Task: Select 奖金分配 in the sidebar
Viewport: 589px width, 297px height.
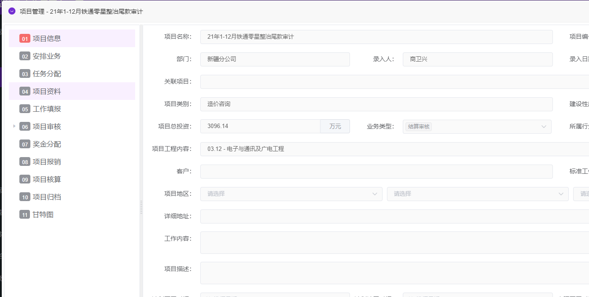Action: 47,144
